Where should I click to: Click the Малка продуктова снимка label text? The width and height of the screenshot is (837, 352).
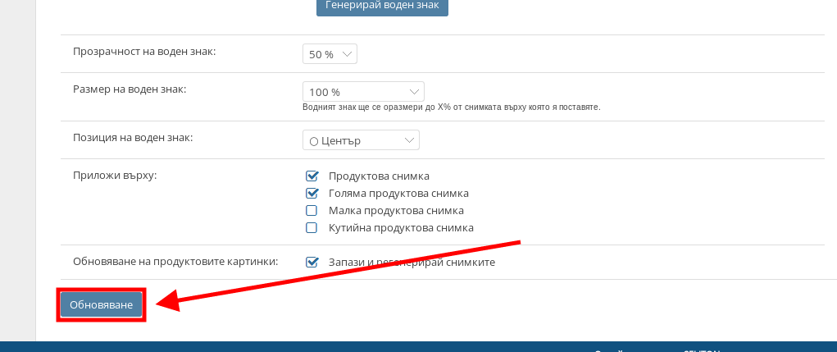click(390, 211)
